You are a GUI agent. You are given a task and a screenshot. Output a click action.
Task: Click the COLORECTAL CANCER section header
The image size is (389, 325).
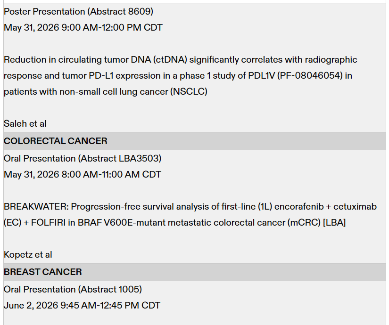coord(56,141)
